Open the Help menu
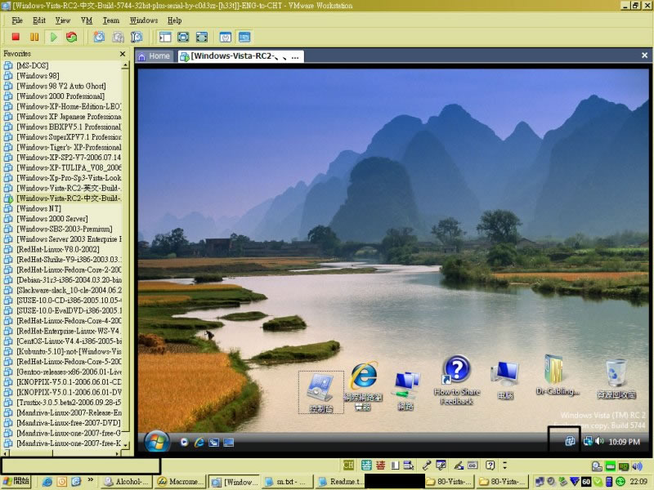Image resolution: width=654 pixels, height=490 pixels. 174,20
